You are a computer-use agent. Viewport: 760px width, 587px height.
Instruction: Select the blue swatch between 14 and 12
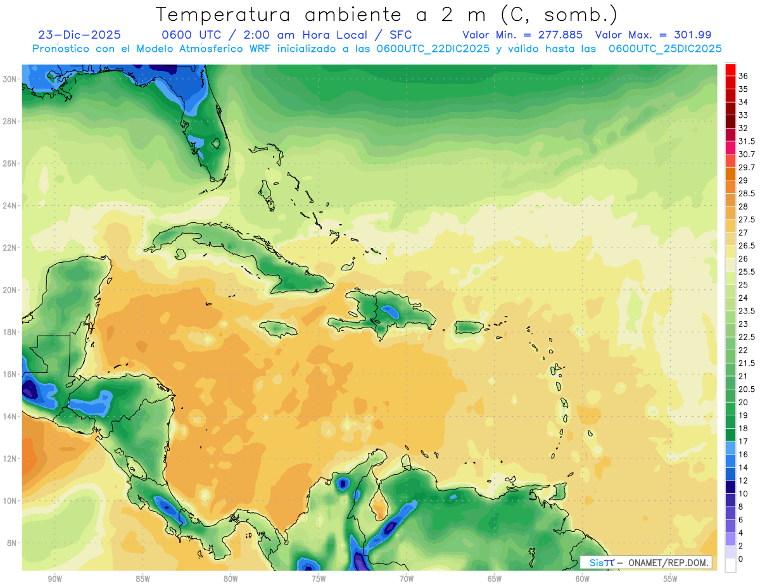(730, 474)
